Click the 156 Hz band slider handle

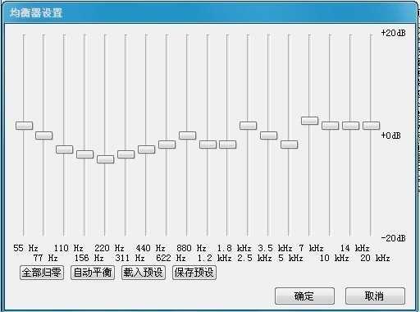click(84, 154)
